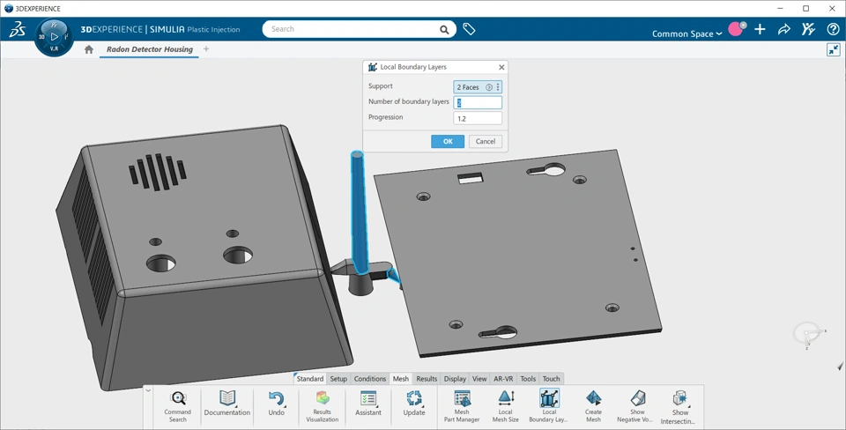The image size is (846, 430).
Task: Open the tag icon next to search
Action: (x=469, y=29)
